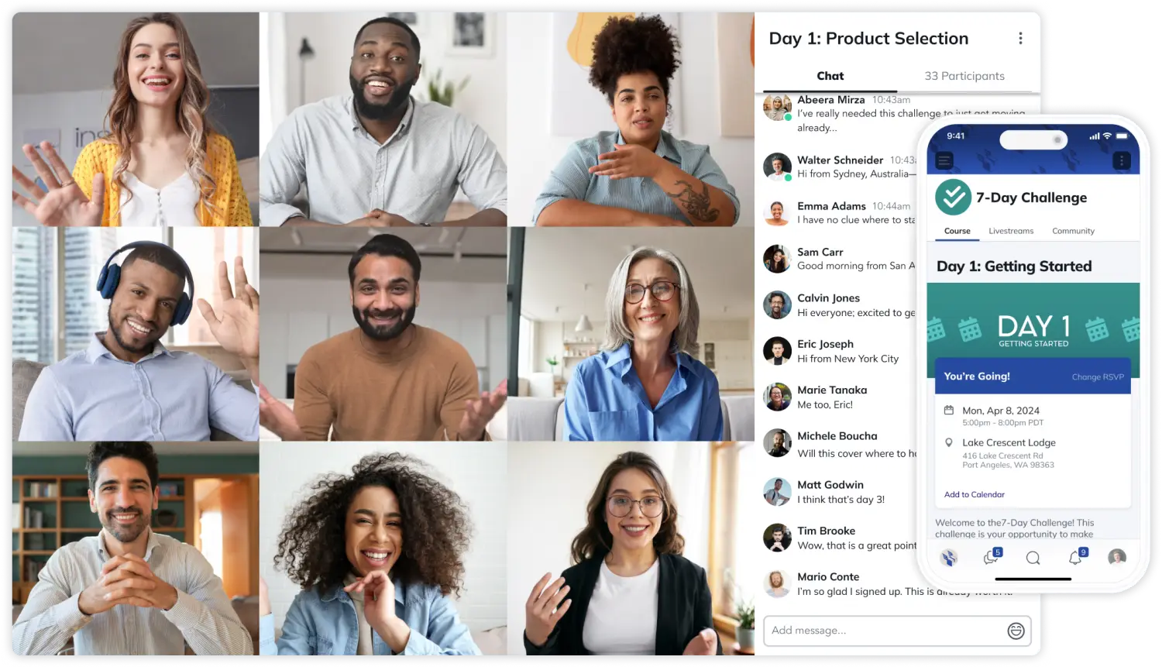Tap the search magnifier in phone nav
The image size is (1162, 667).
click(1033, 558)
